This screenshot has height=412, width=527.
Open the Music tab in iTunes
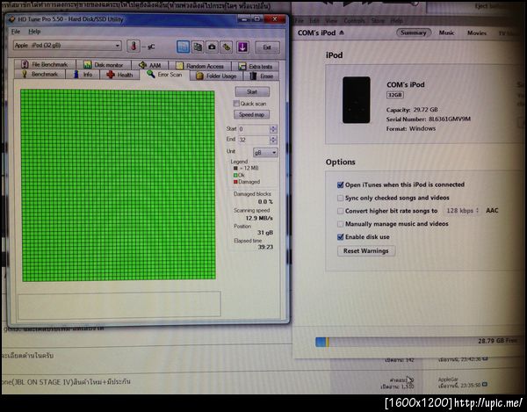click(447, 33)
